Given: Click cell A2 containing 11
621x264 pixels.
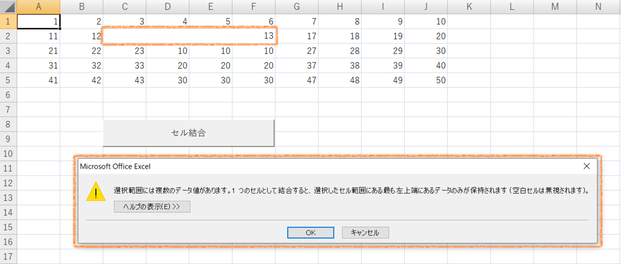Looking at the screenshot, I should [39, 36].
